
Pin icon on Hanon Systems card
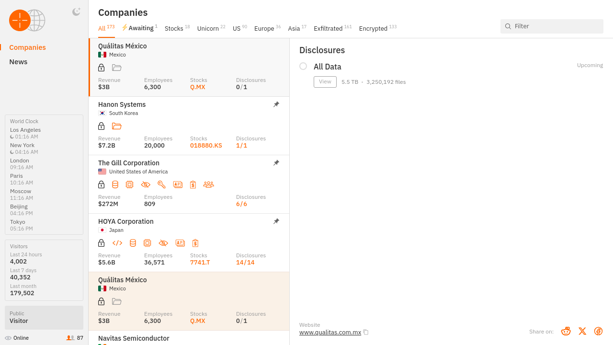[x=276, y=104]
